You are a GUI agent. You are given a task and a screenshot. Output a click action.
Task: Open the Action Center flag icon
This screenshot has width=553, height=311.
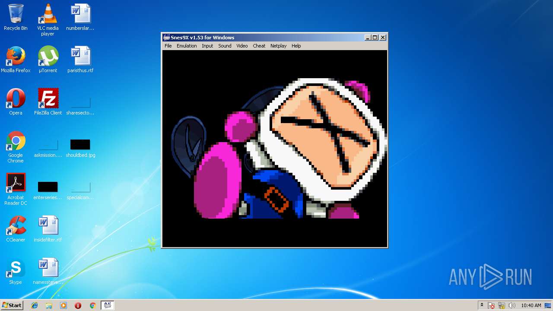coord(491,305)
